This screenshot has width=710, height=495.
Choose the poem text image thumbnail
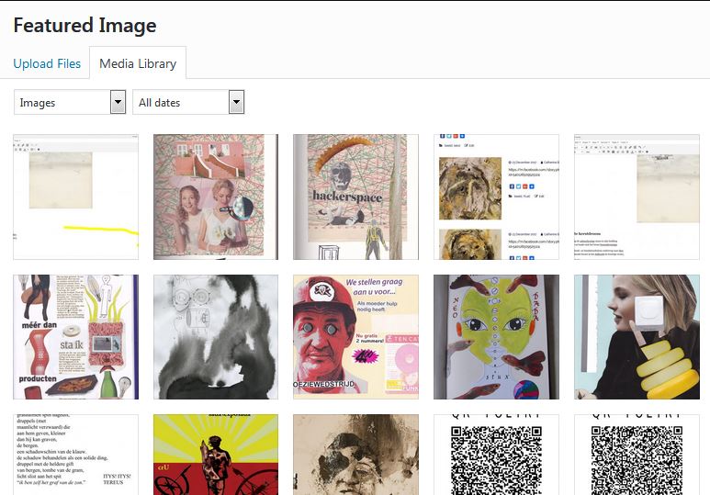click(x=75, y=455)
